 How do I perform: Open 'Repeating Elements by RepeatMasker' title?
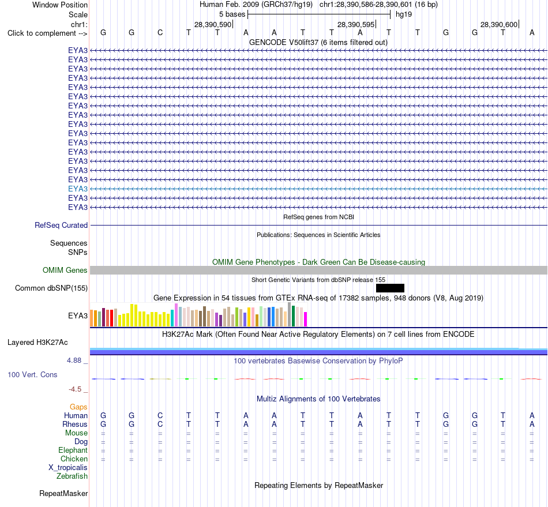coord(319,485)
